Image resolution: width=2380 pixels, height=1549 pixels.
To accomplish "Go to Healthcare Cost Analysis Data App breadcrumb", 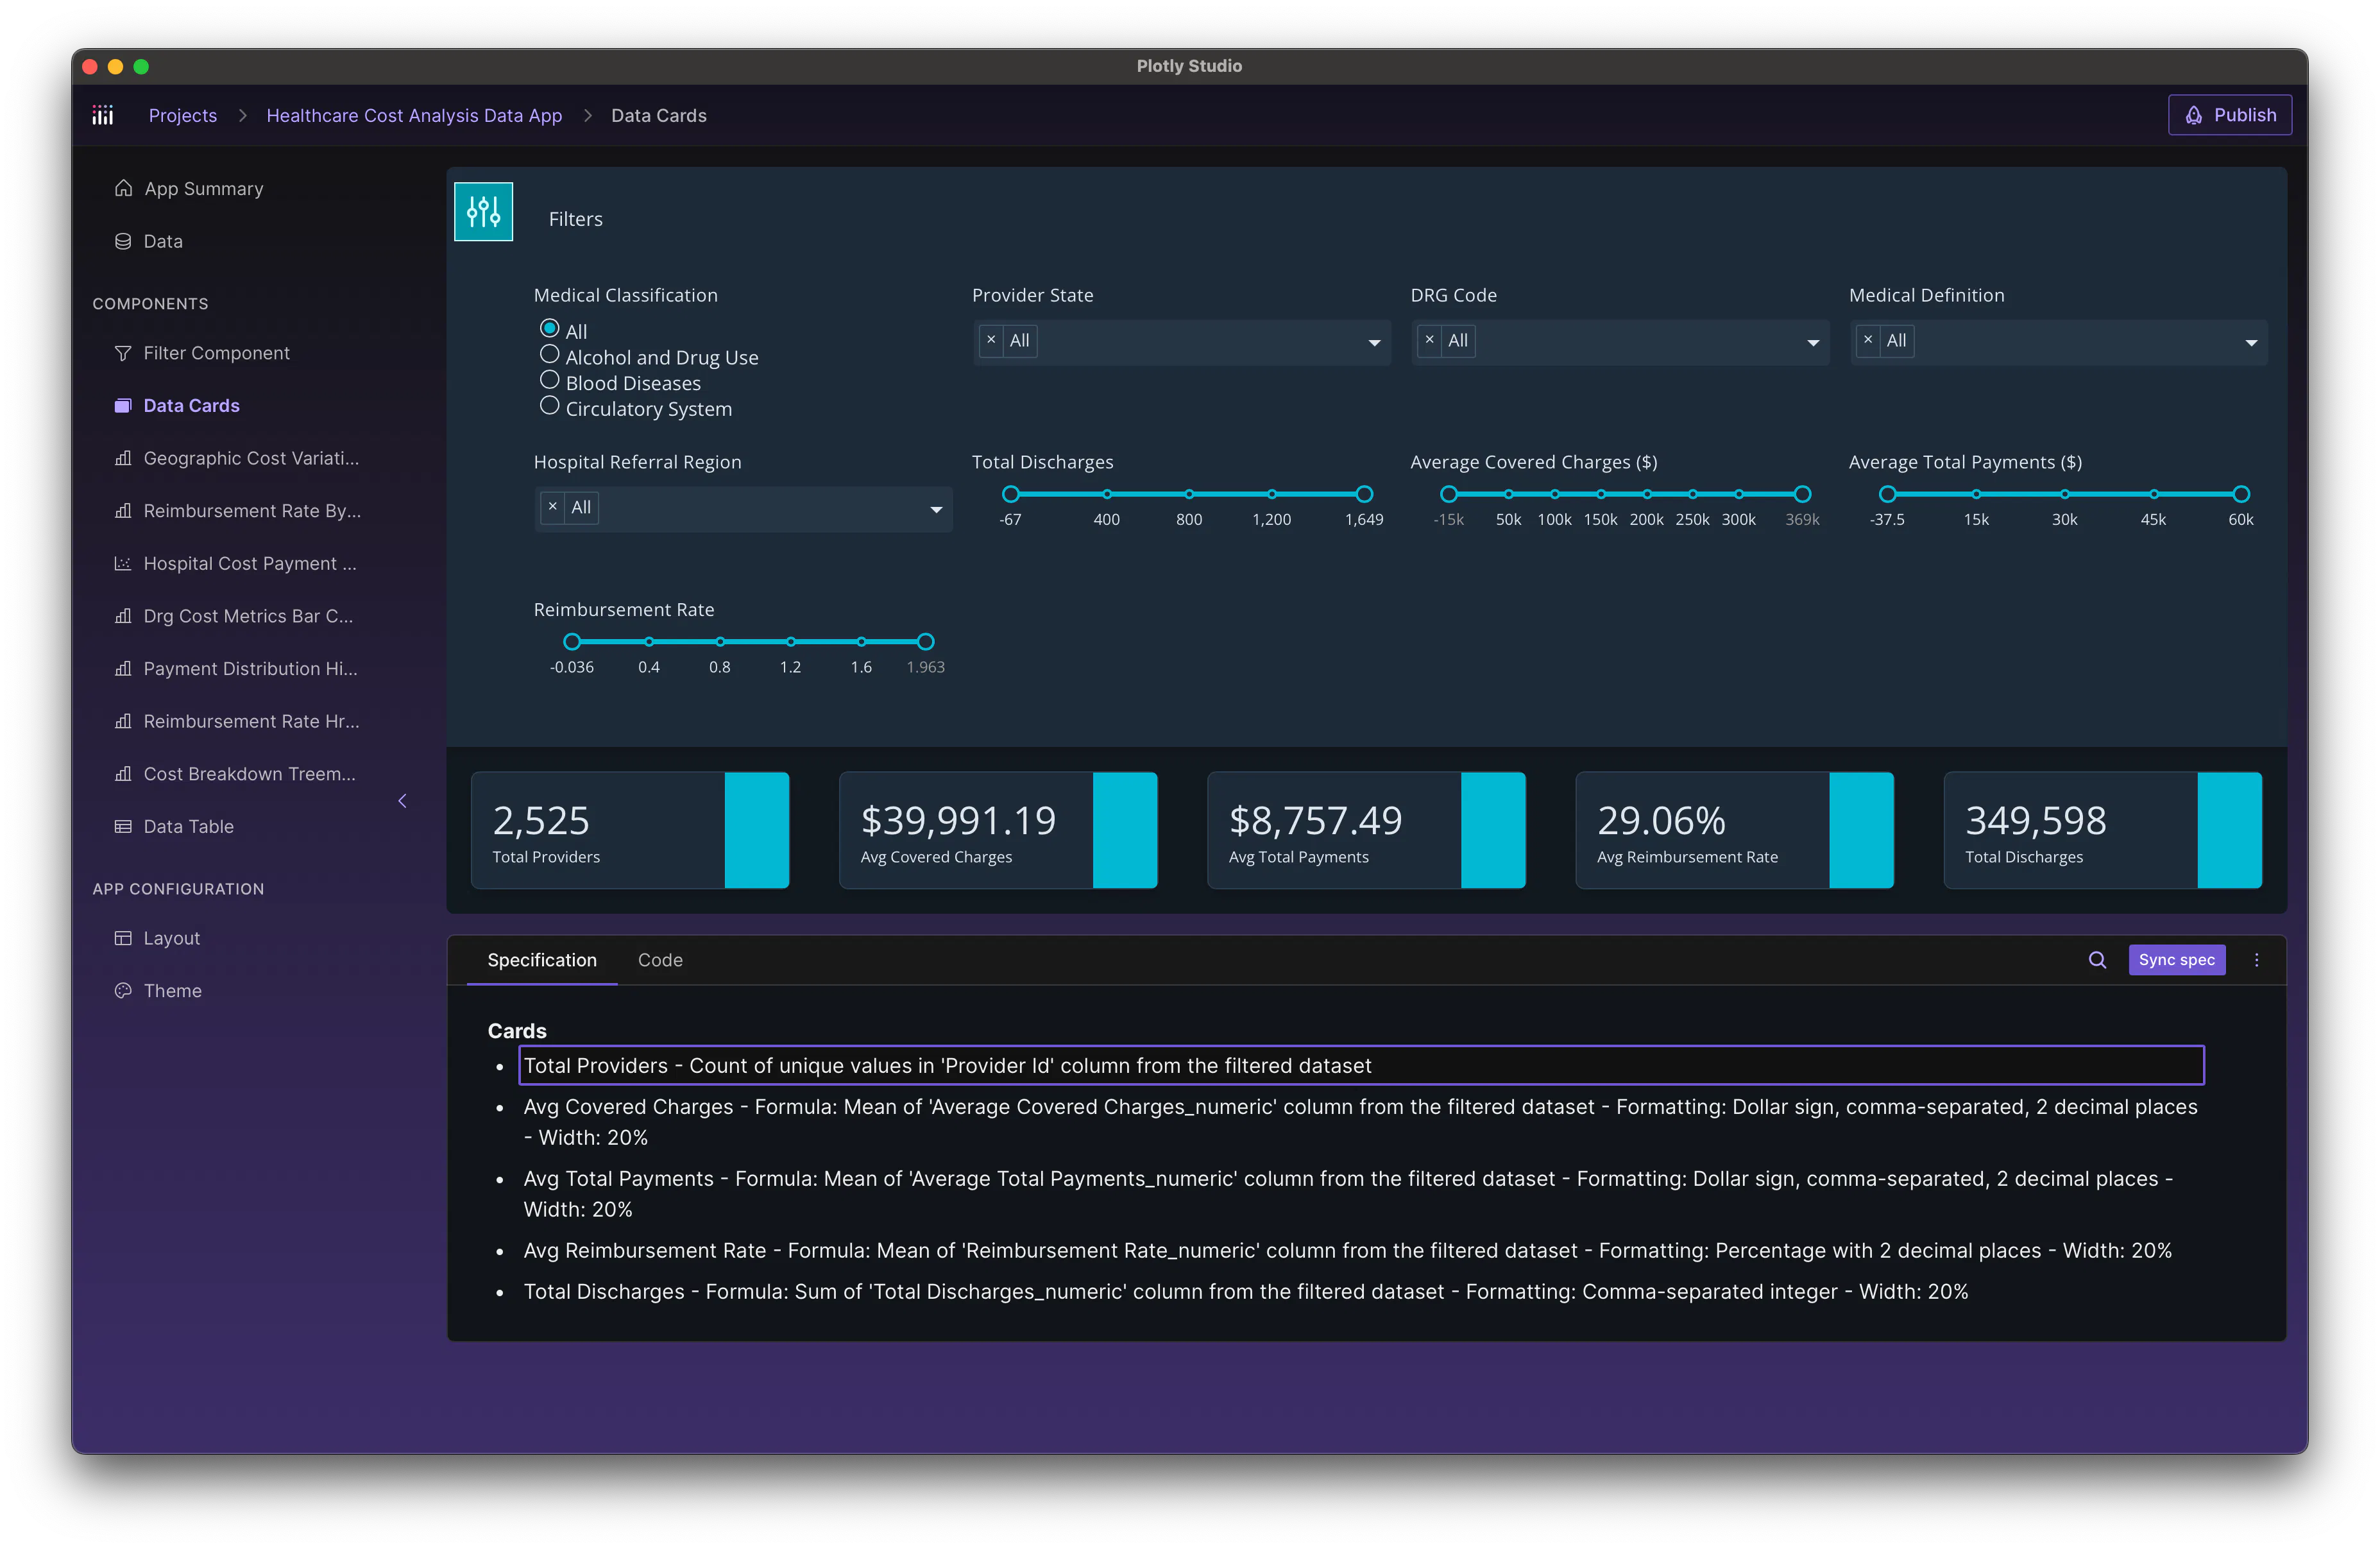I will 414,116.
